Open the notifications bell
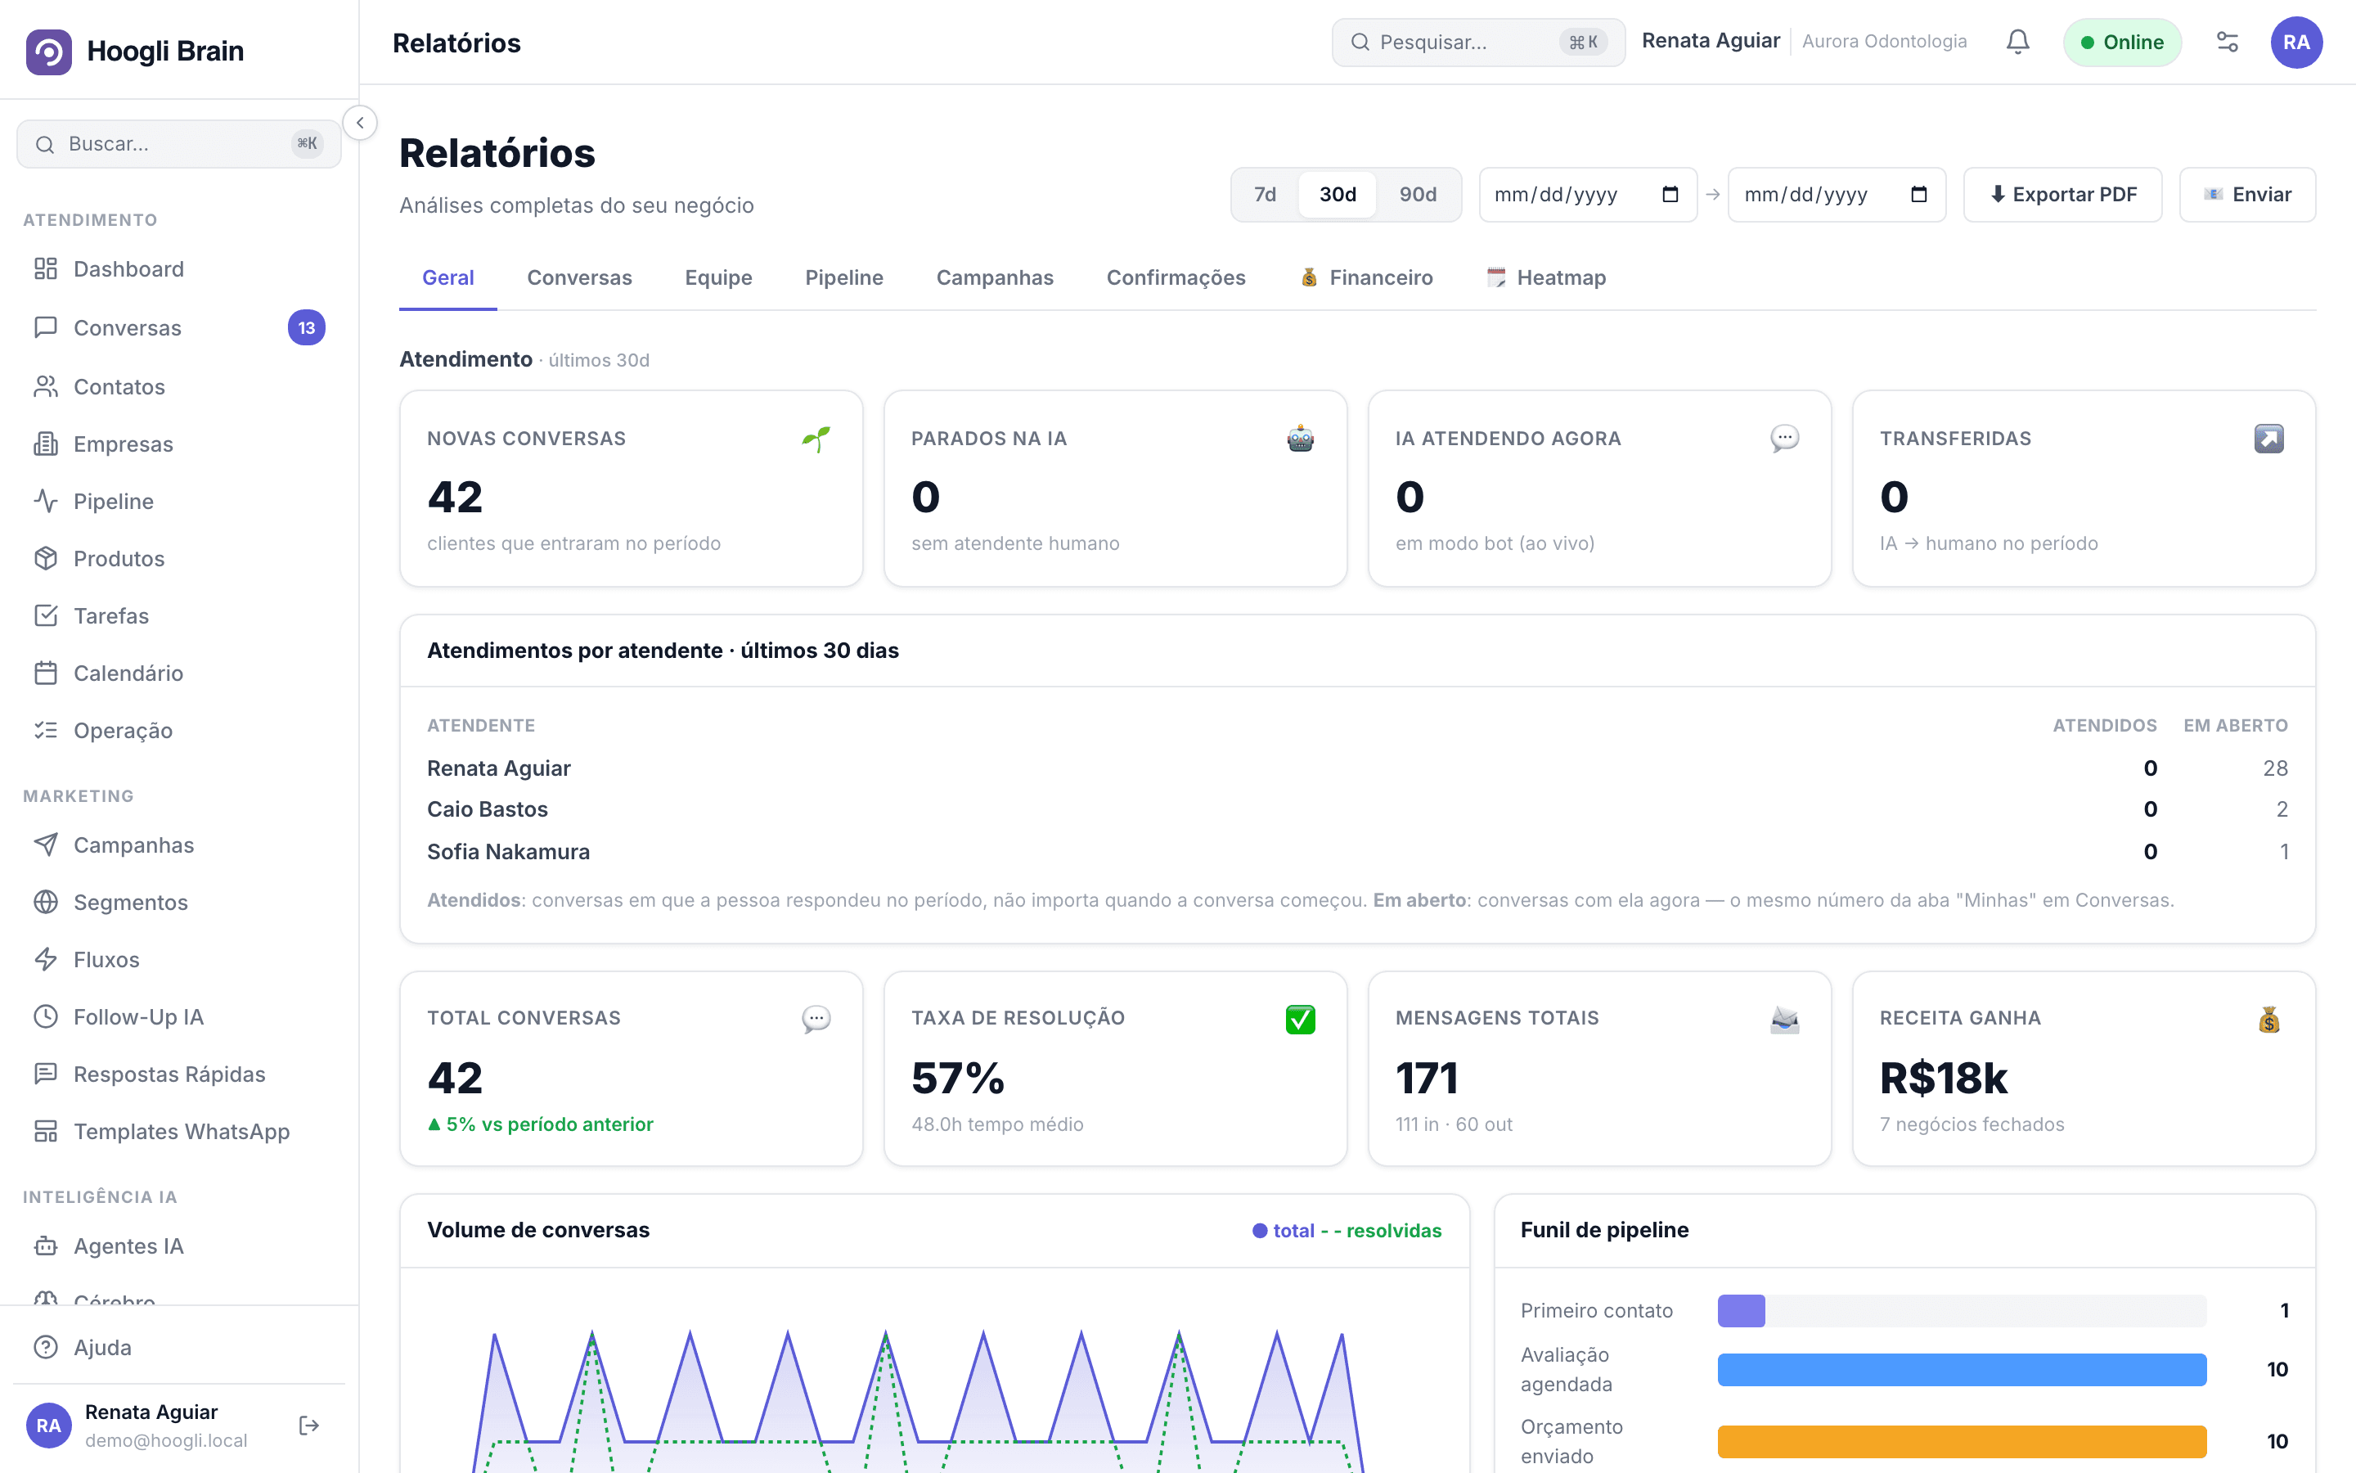The image size is (2356, 1473). click(x=2017, y=42)
